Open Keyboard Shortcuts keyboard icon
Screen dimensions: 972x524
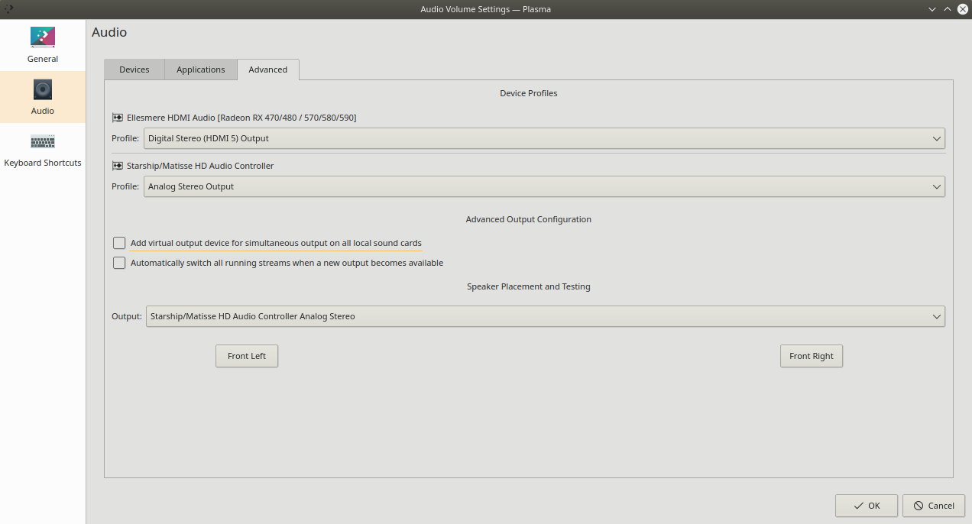[x=43, y=142]
